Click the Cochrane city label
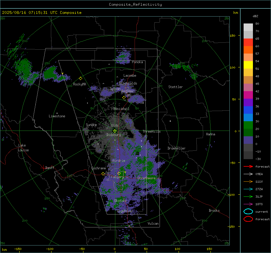This screenshot has width=271, height=253. pos(98,168)
